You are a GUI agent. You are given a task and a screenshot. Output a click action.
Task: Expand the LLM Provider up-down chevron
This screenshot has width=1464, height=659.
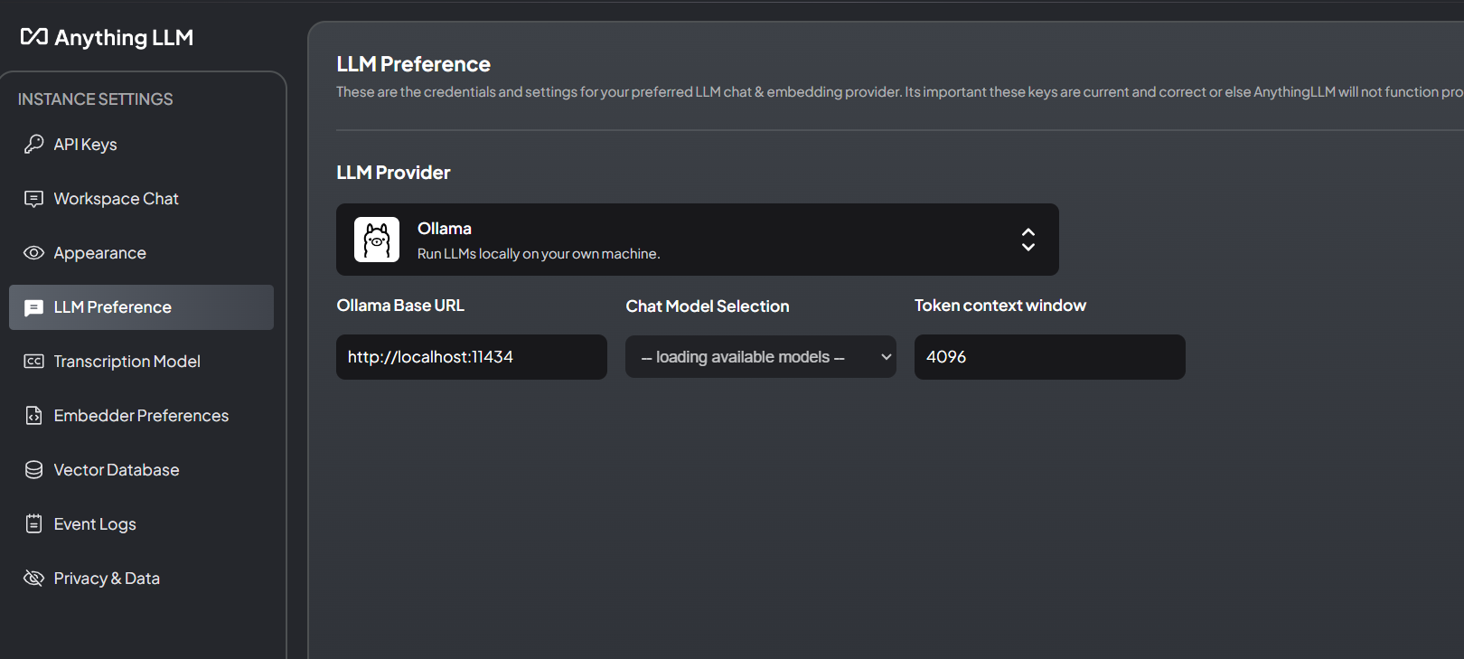tap(1028, 240)
